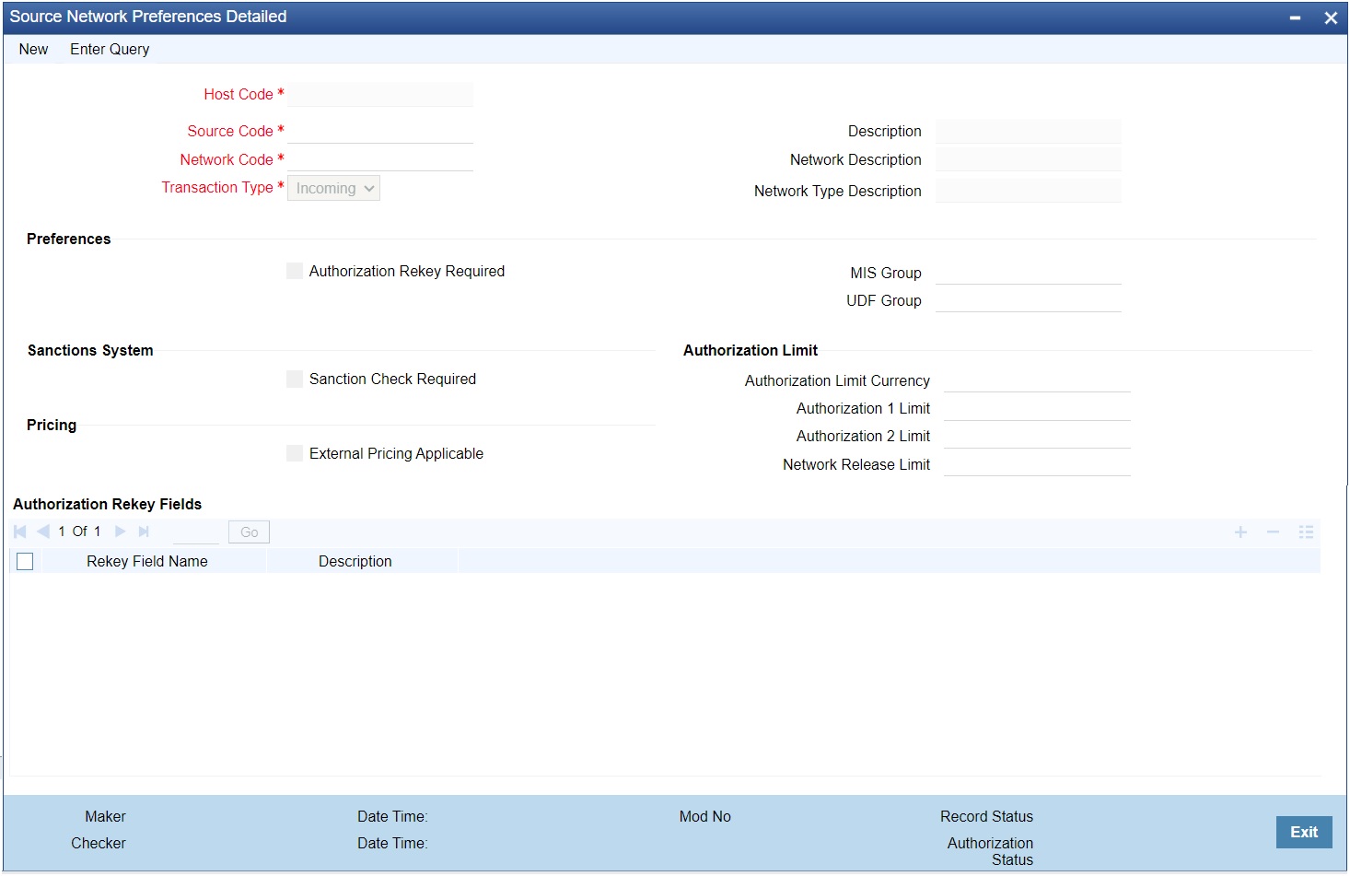This screenshot has width=1350, height=876.
Task: Click the Network Description field
Action: [1029, 159]
